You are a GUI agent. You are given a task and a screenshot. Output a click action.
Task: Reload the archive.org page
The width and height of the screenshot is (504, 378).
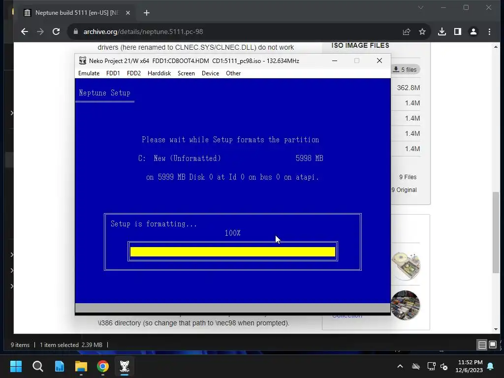point(56,31)
